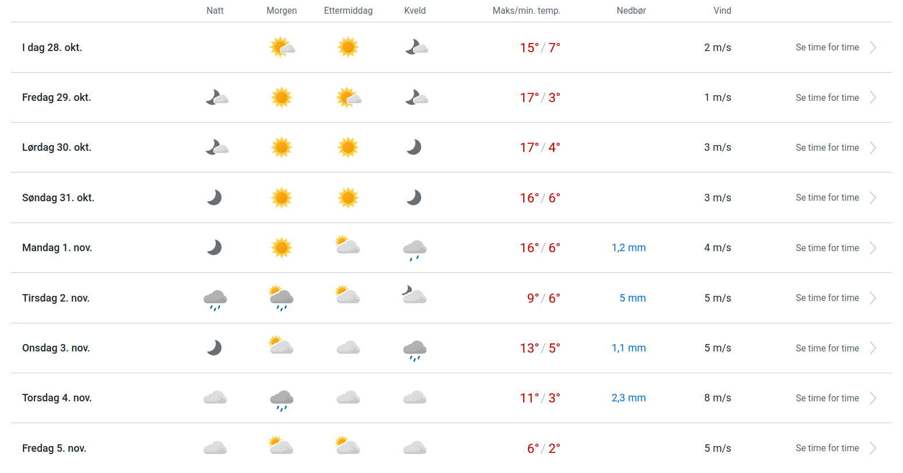Click Wednesday 3 Nov afternoon cloud icon

pyautogui.click(x=348, y=348)
